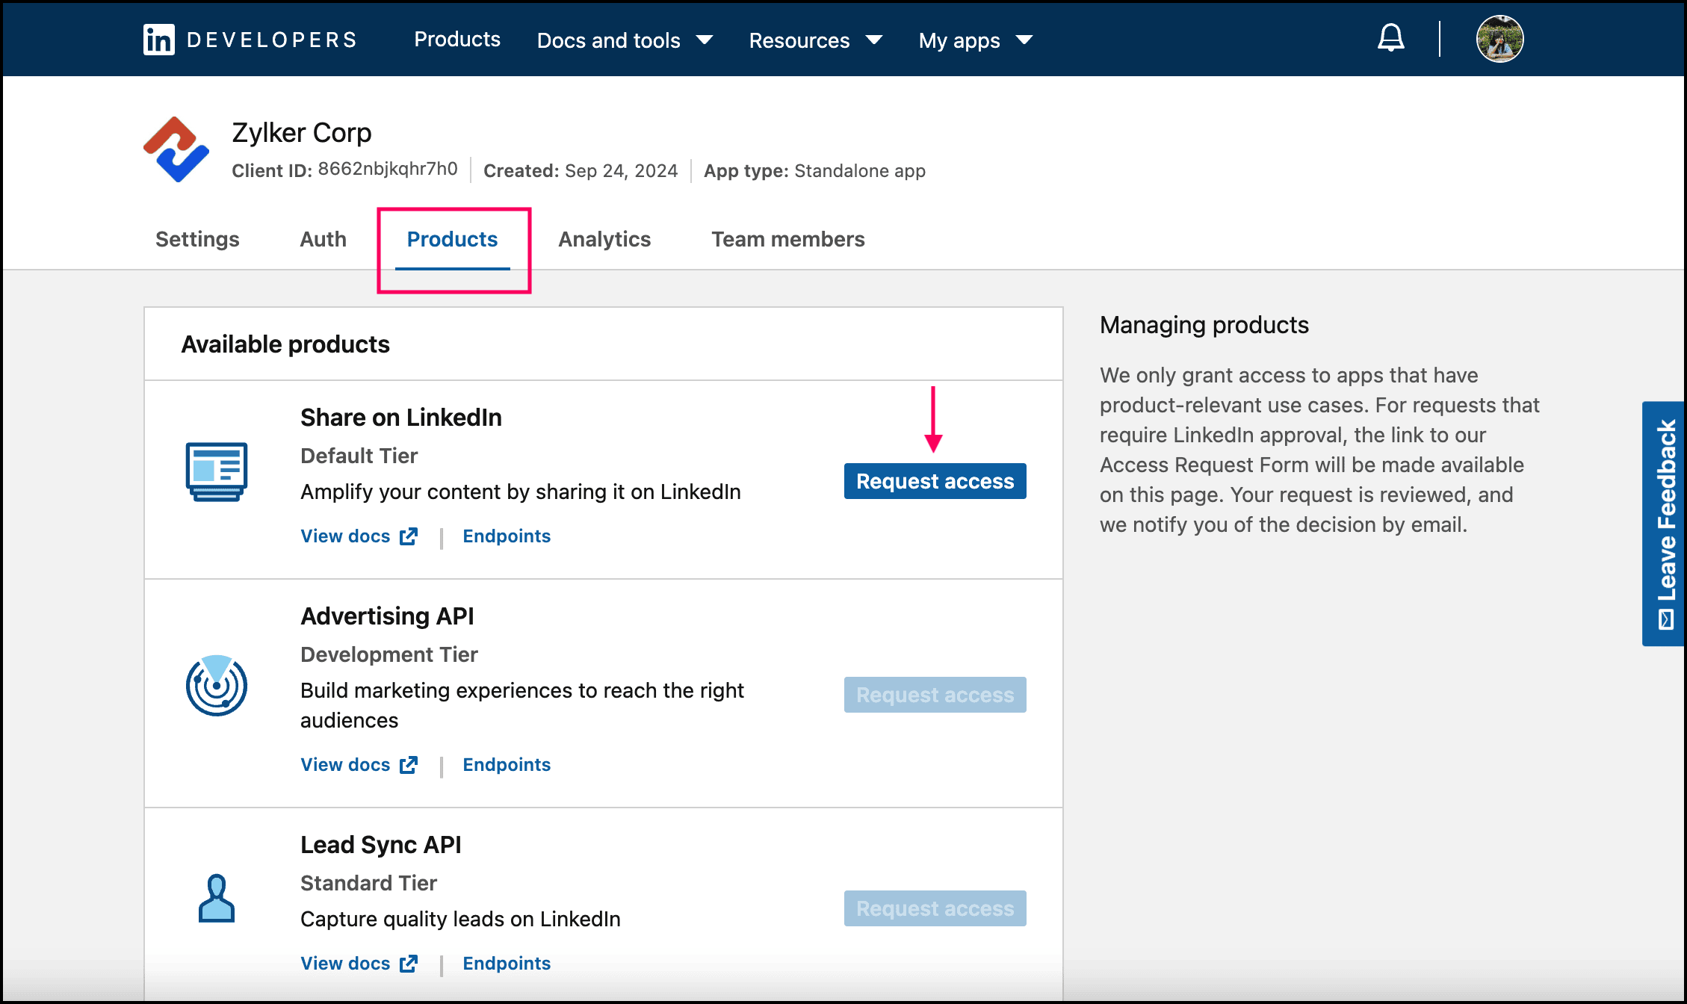
Task: Open the My apps dropdown
Action: (975, 40)
